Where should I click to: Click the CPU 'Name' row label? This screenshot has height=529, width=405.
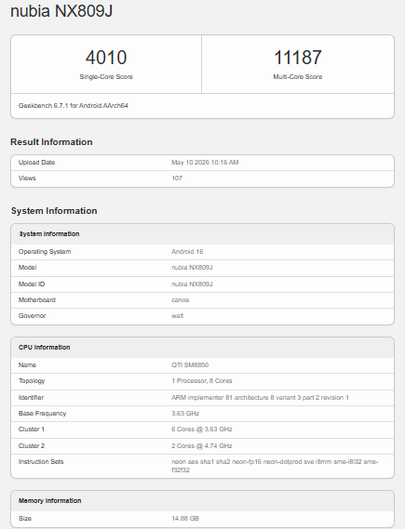tap(27, 365)
